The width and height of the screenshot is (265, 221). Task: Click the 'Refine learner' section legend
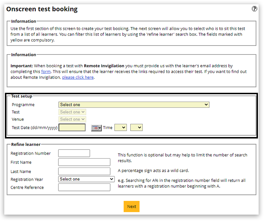tap(26, 144)
